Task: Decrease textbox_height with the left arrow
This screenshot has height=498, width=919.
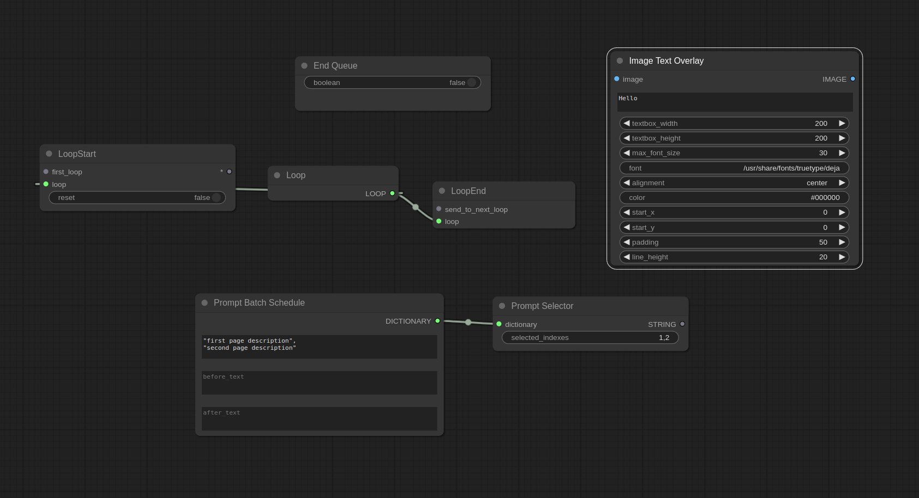Action: pyautogui.click(x=627, y=138)
